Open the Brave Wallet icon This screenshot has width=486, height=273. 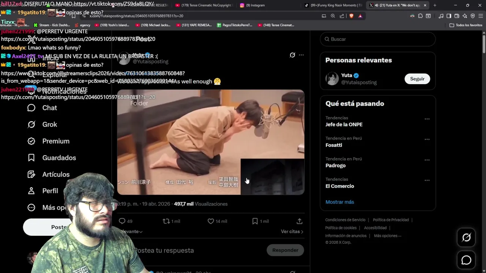pos(457,16)
